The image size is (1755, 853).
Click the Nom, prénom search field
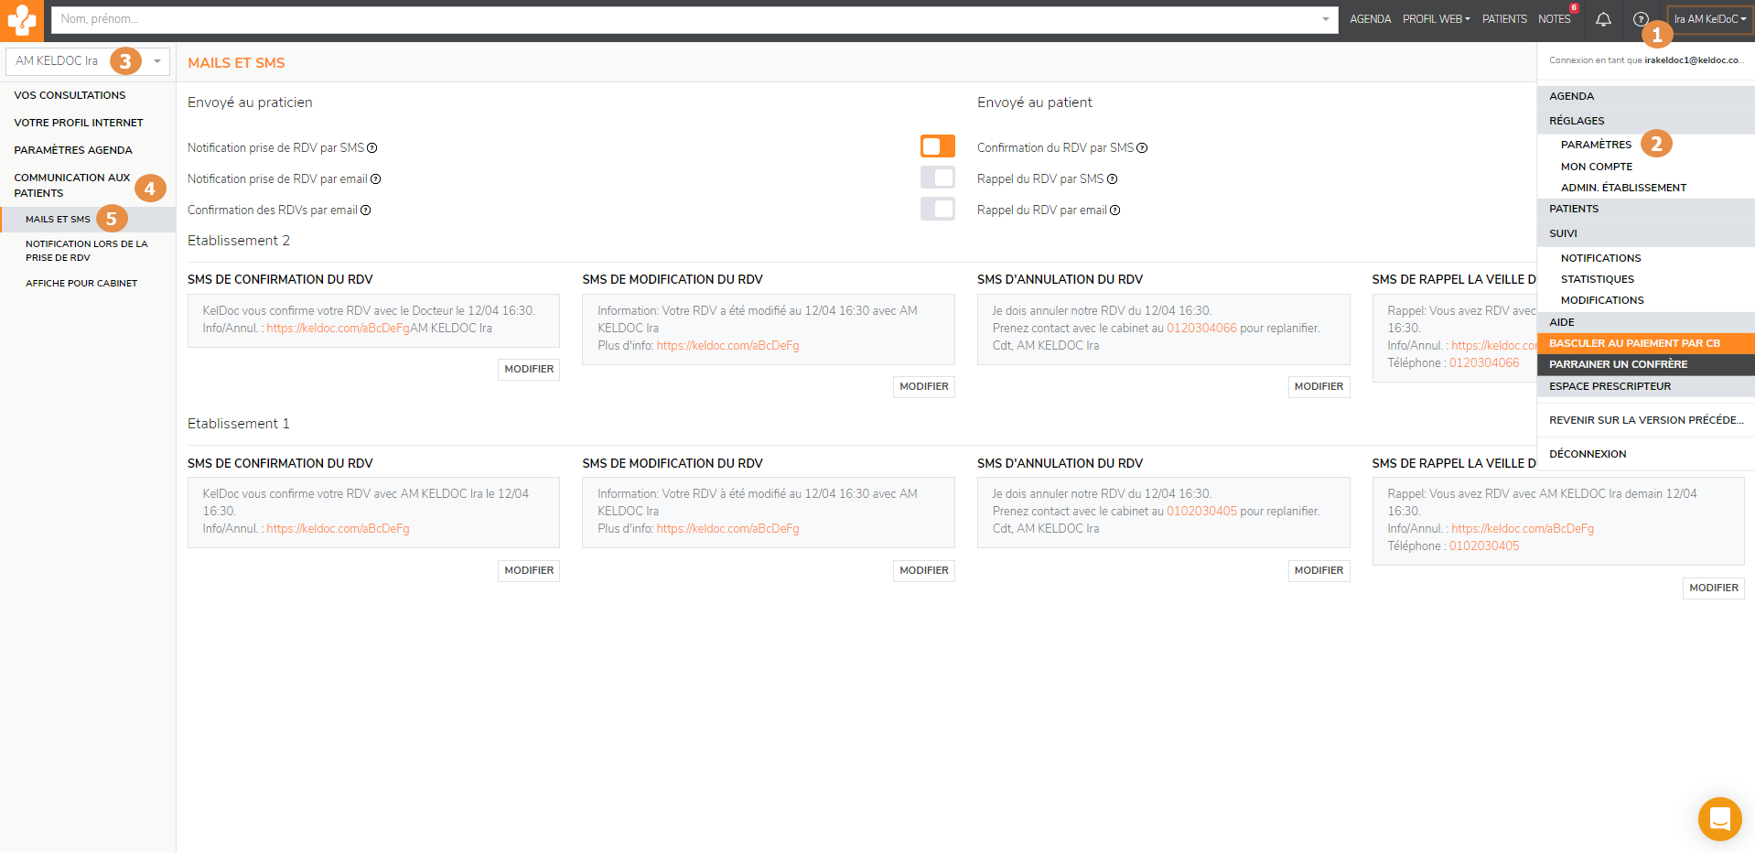coord(686,19)
